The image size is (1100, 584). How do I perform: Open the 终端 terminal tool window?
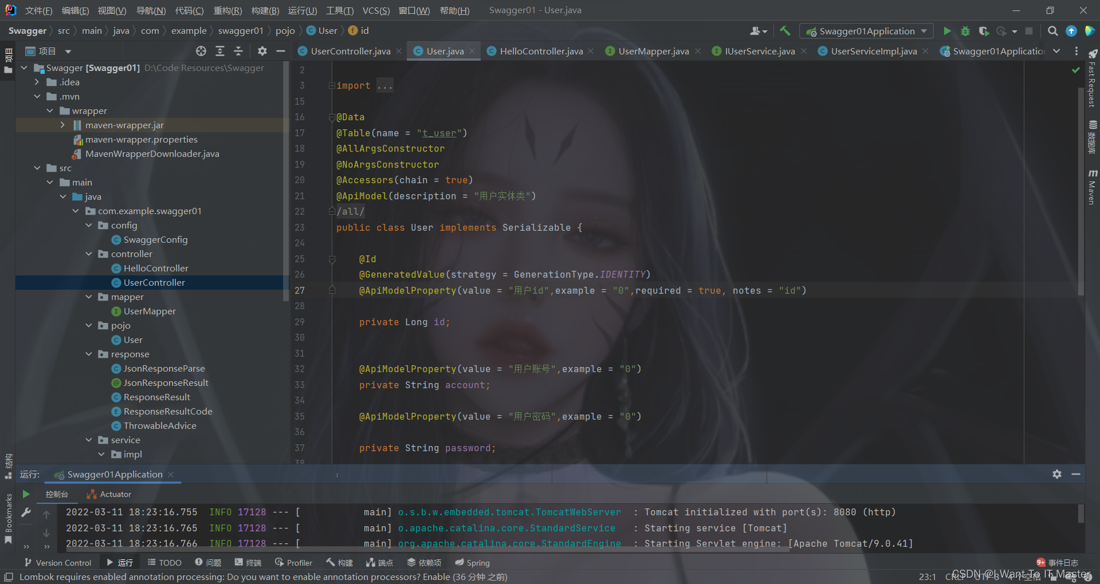pyautogui.click(x=247, y=562)
